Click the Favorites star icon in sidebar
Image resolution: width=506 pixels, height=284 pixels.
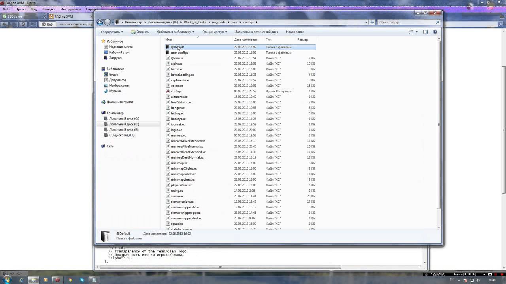103,41
